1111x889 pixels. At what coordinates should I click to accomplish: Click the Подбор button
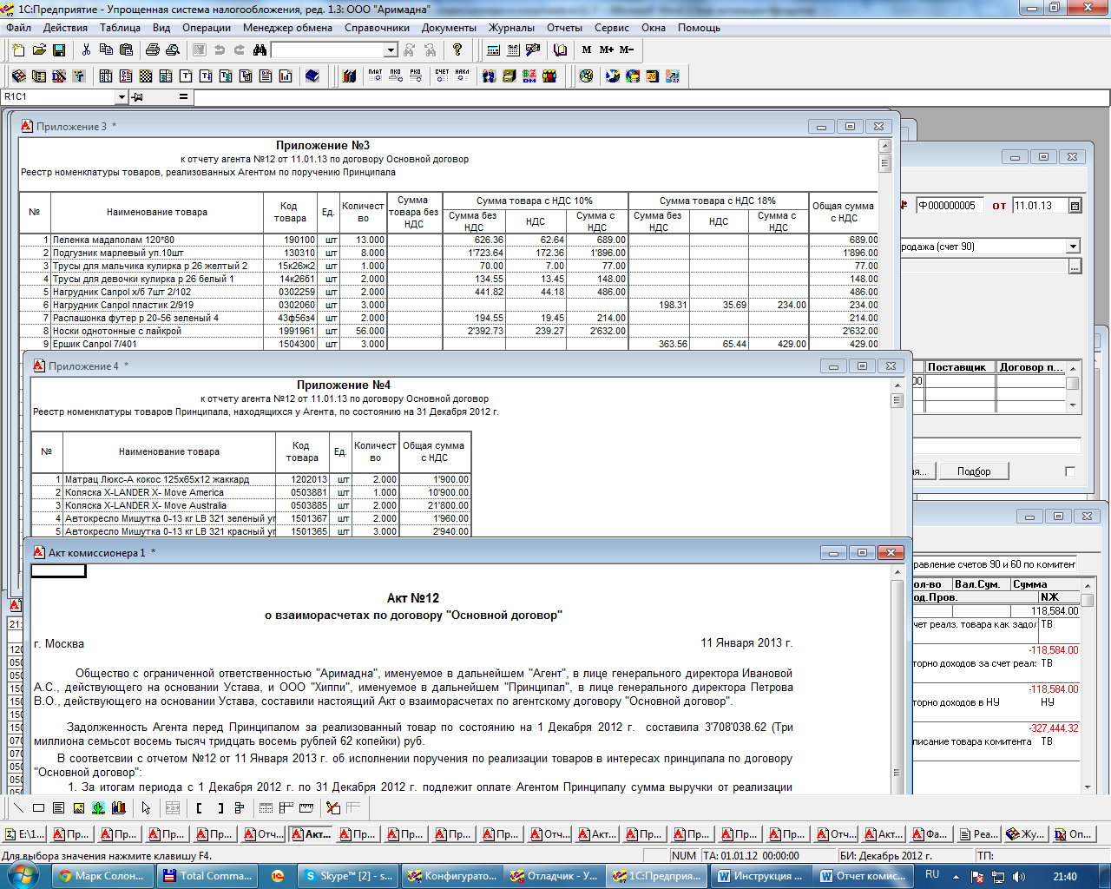point(974,471)
